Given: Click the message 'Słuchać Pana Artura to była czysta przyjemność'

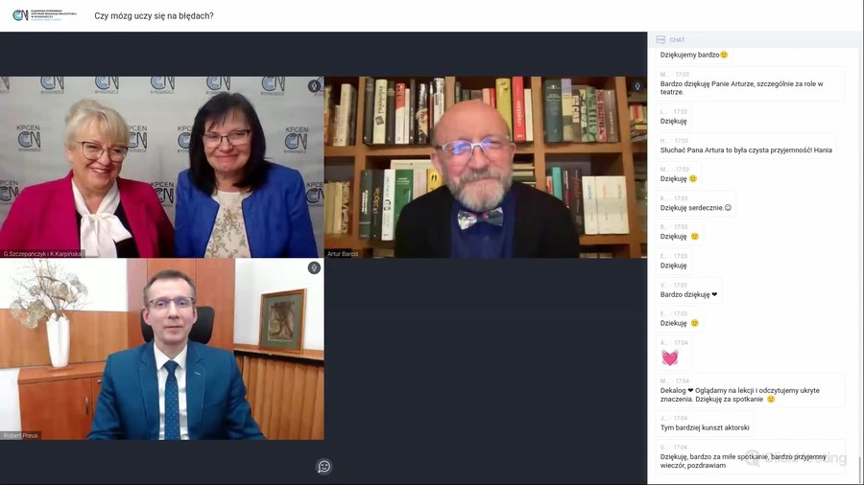Looking at the screenshot, I should coord(746,150).
